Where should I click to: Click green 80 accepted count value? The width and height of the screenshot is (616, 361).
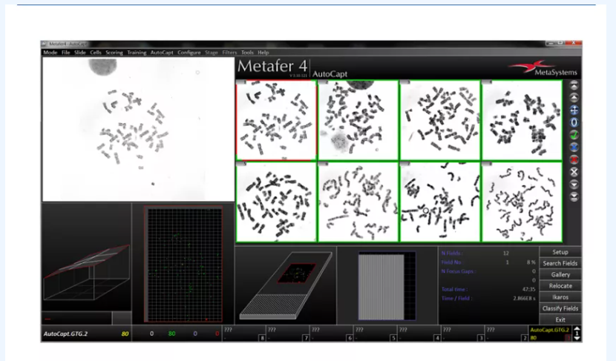coord(171,334)
